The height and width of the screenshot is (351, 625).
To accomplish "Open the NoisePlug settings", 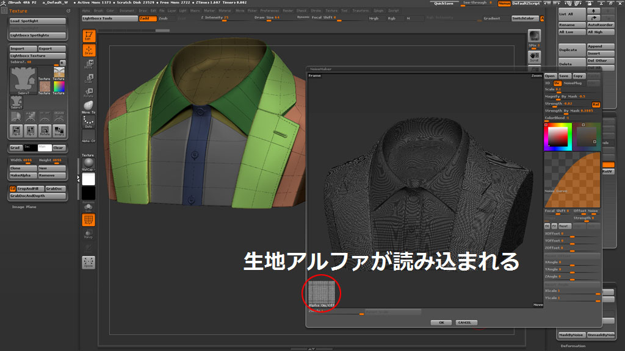I will coord(573,83).
